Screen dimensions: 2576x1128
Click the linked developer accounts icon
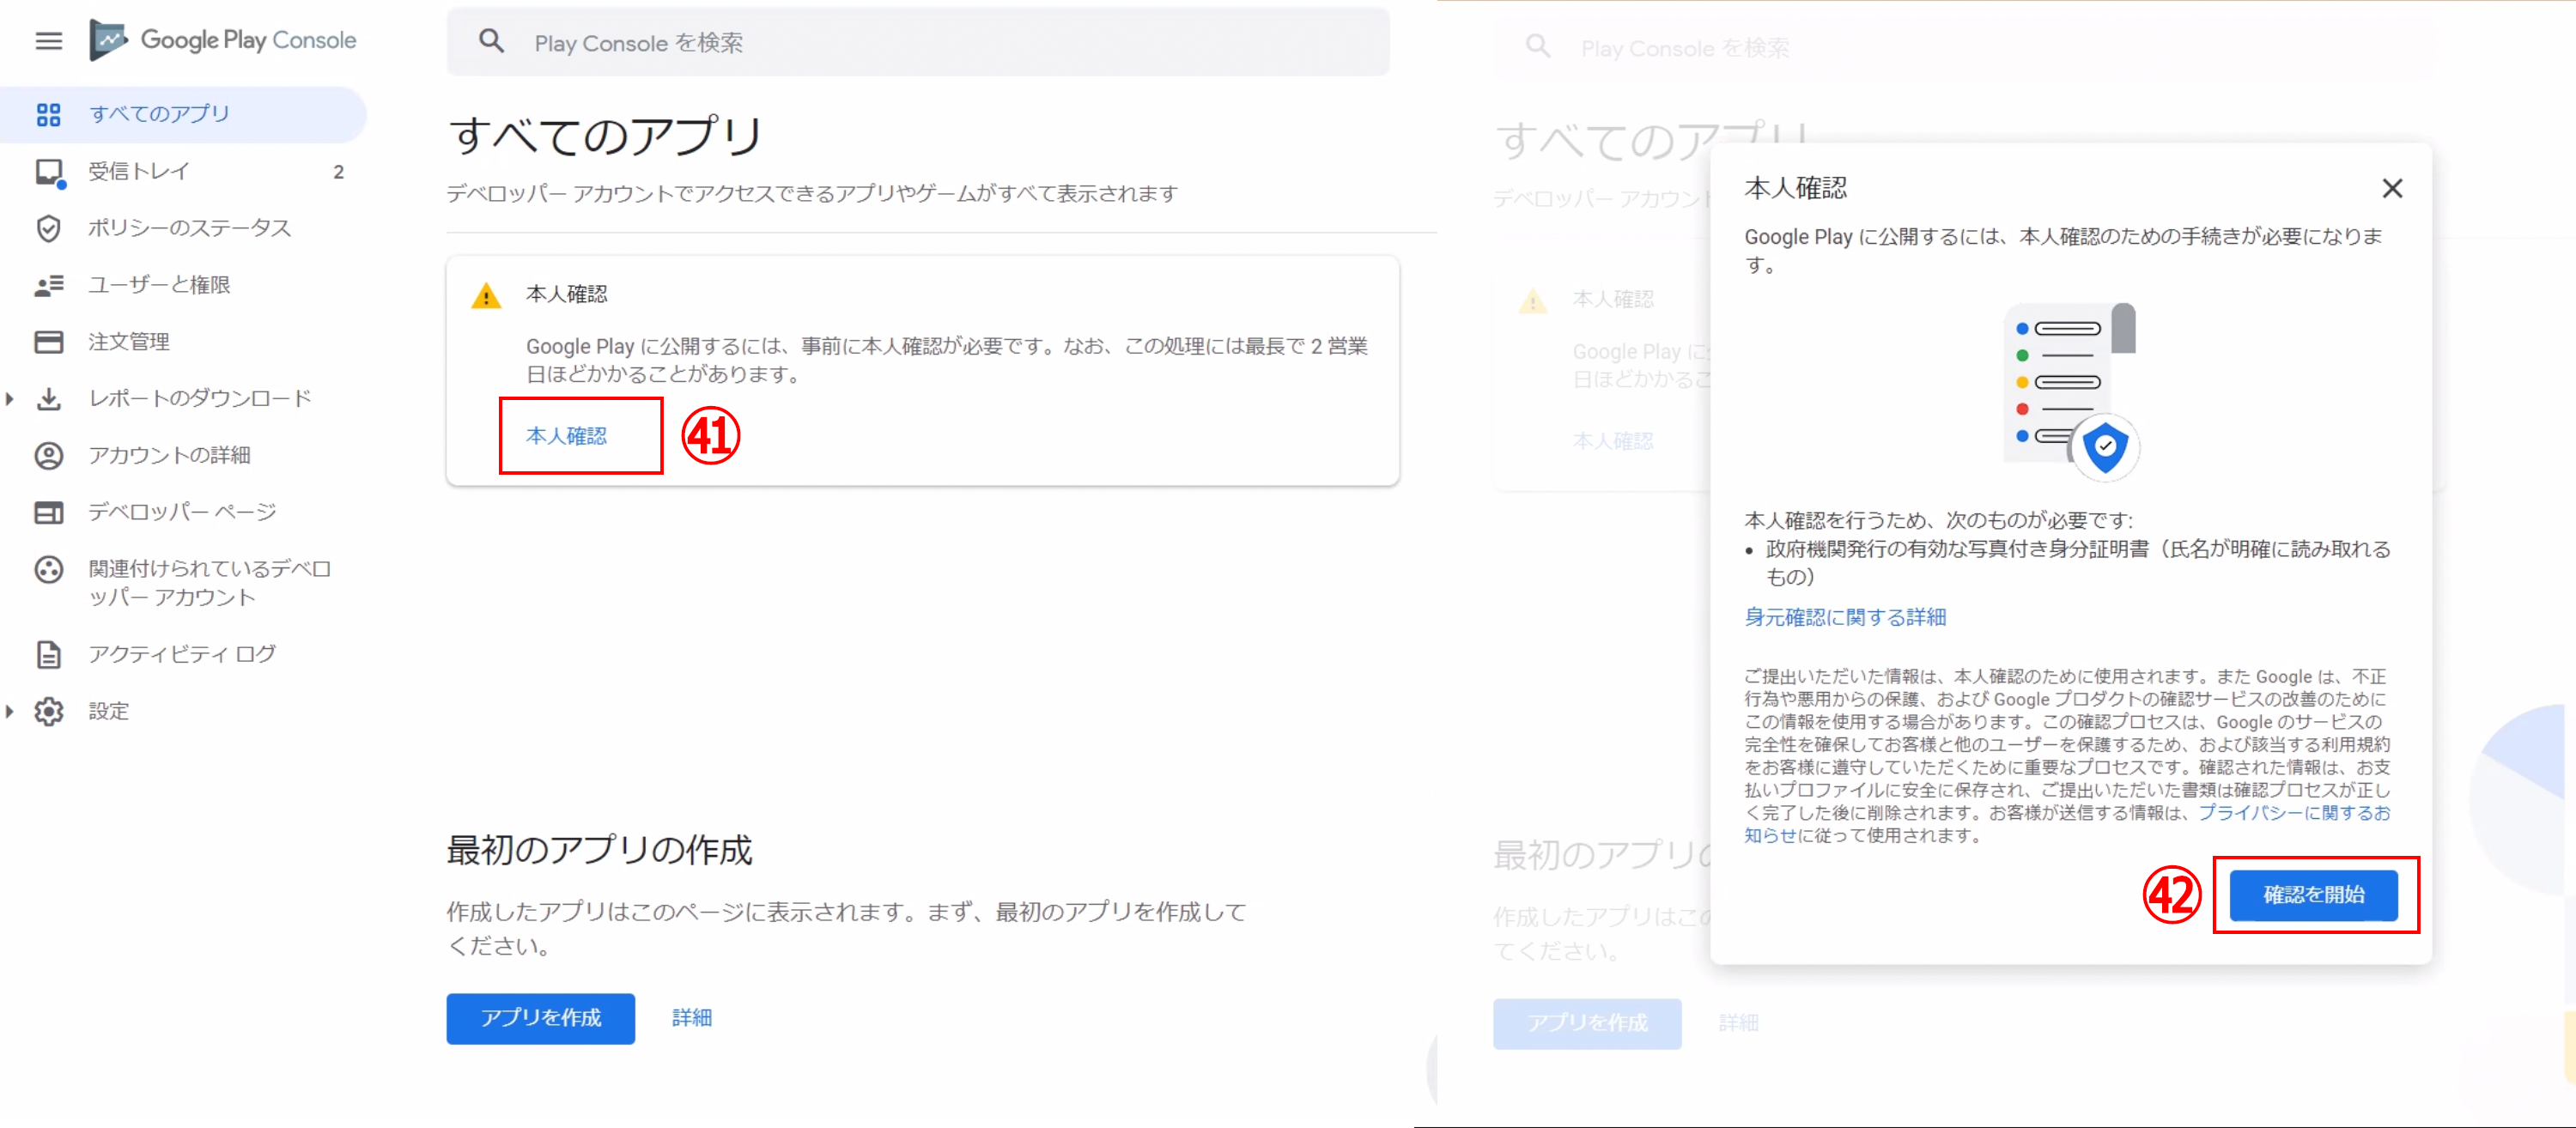(48, 570)
